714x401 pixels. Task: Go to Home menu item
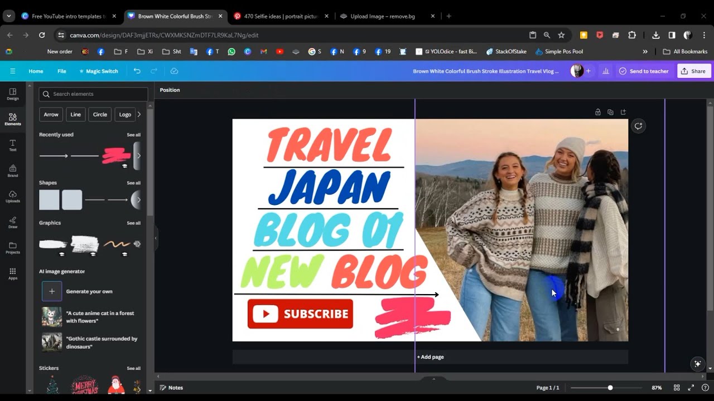click(x=36, y=71)
